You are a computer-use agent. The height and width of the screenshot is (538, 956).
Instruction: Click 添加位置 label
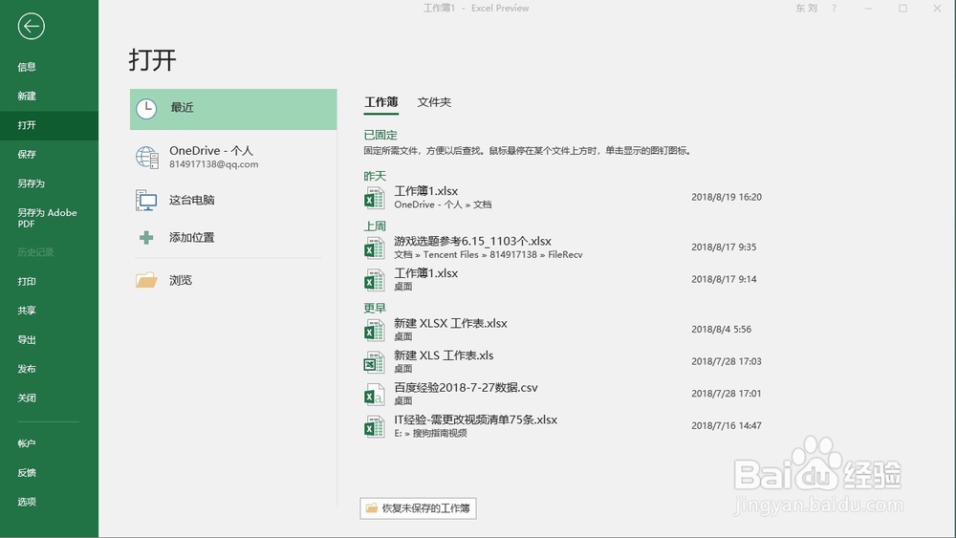click(192, 238)
